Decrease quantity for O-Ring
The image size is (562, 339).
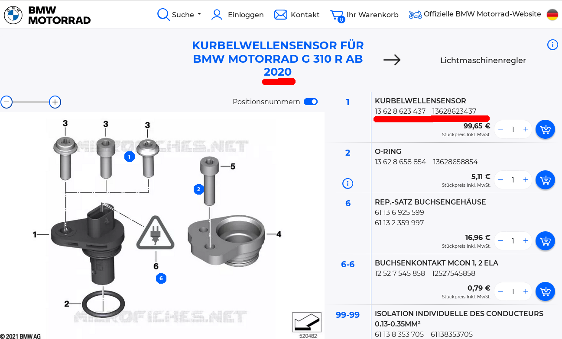500,180
